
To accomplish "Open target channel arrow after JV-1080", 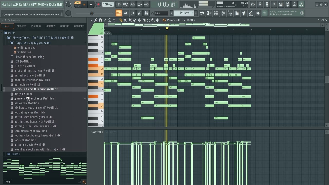I will coord(195,20).
